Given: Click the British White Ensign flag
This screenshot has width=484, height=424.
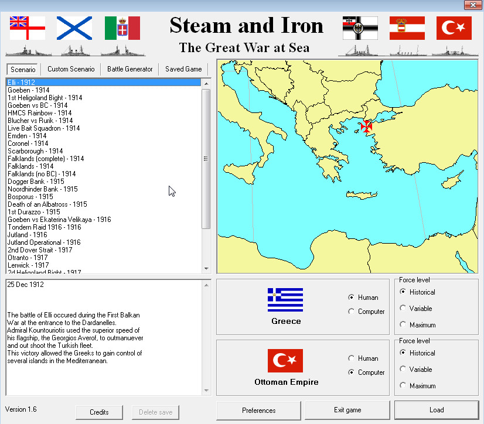Looking at the screenshot, I should (x=28, y=28).
